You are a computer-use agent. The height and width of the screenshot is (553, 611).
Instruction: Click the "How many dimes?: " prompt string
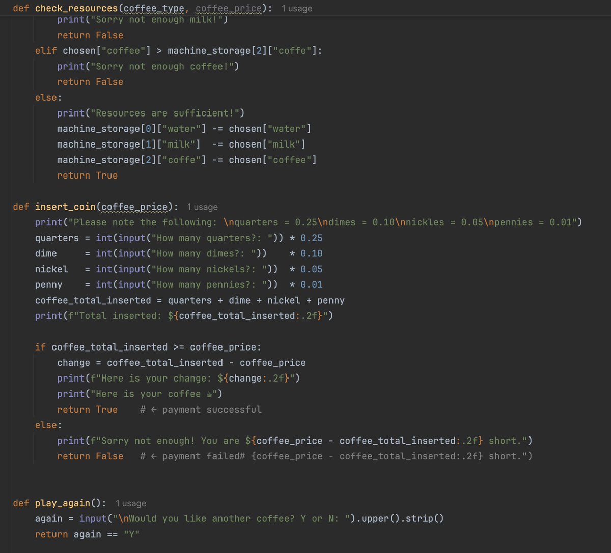[204, 253]
